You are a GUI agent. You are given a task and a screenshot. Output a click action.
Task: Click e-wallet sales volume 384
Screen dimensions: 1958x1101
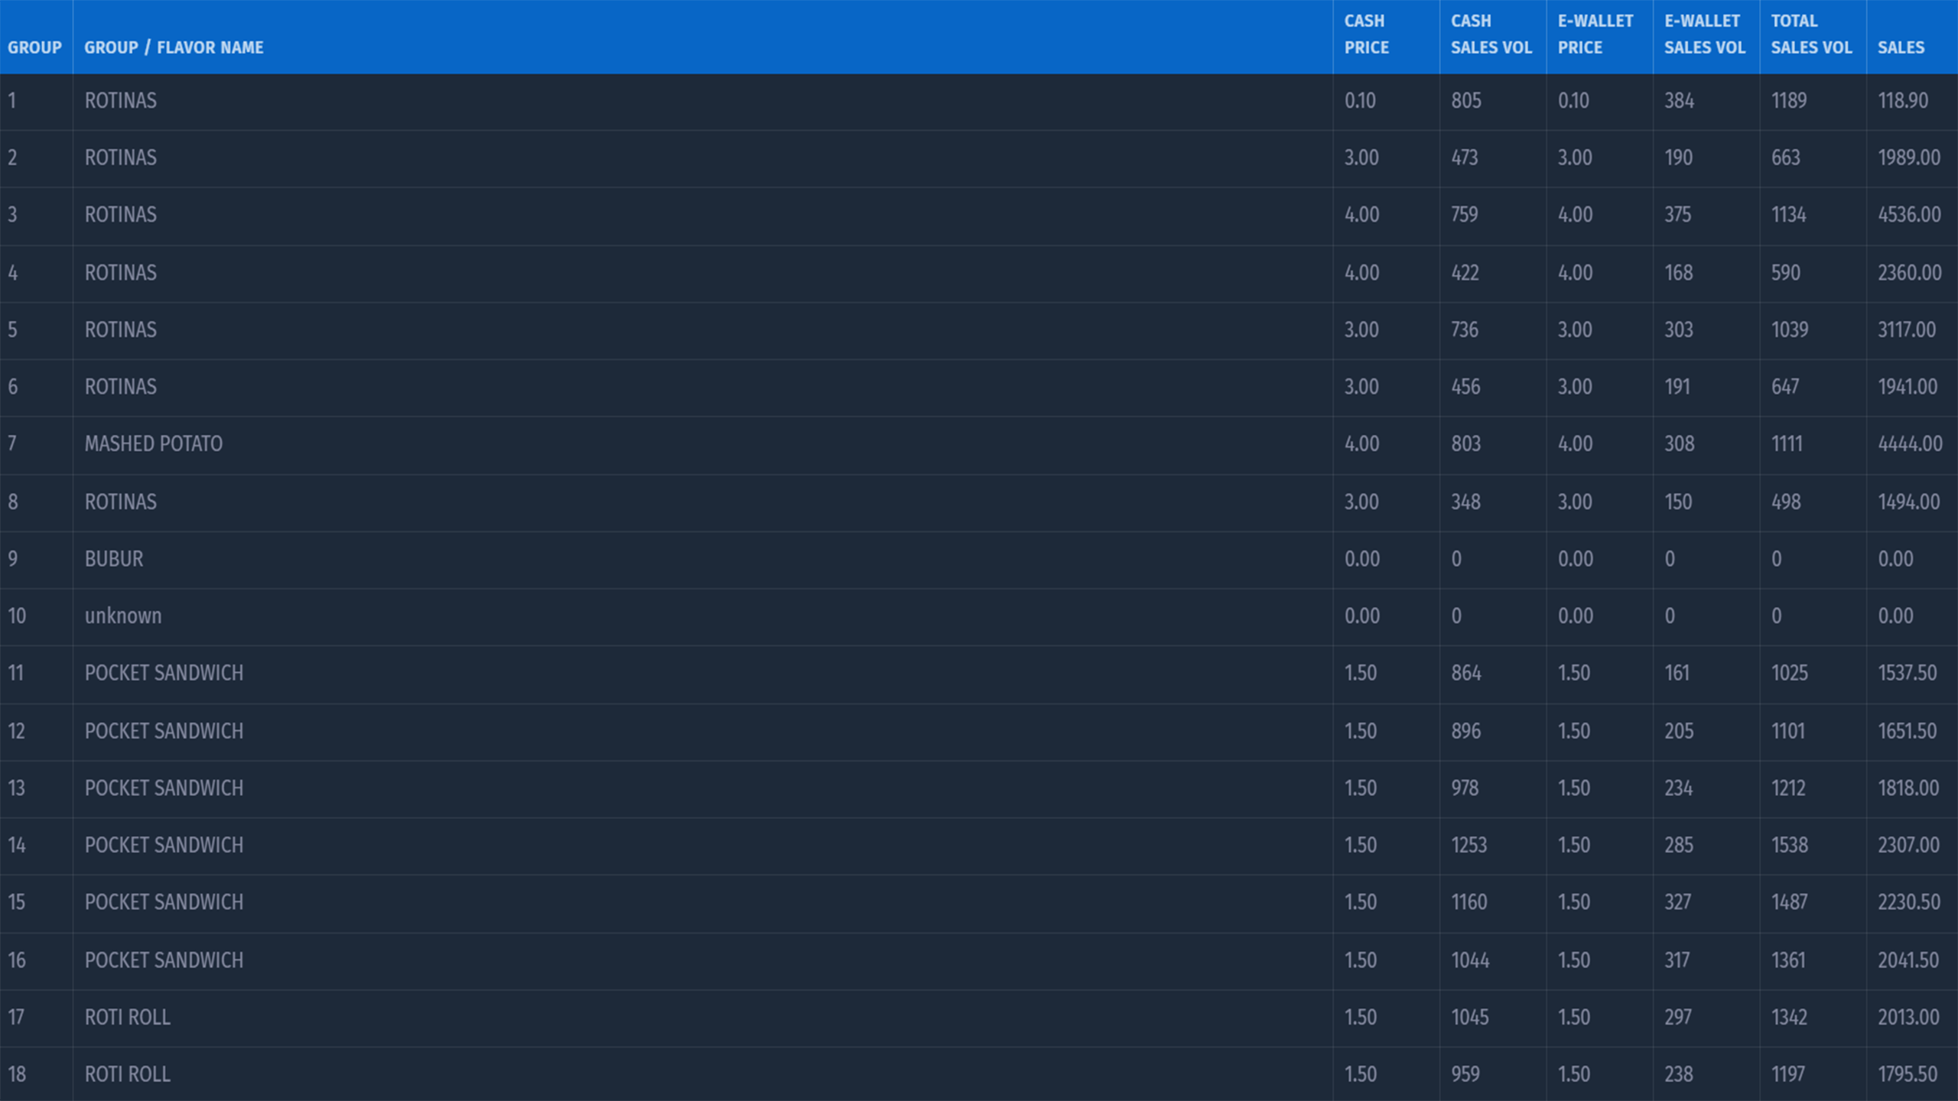point(1680,101)
